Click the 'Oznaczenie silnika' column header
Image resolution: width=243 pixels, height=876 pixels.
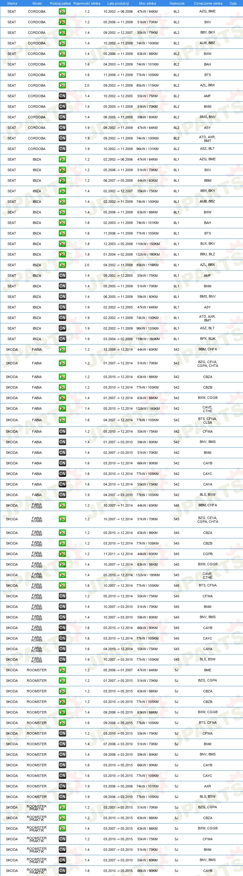(x=208, y=3)
